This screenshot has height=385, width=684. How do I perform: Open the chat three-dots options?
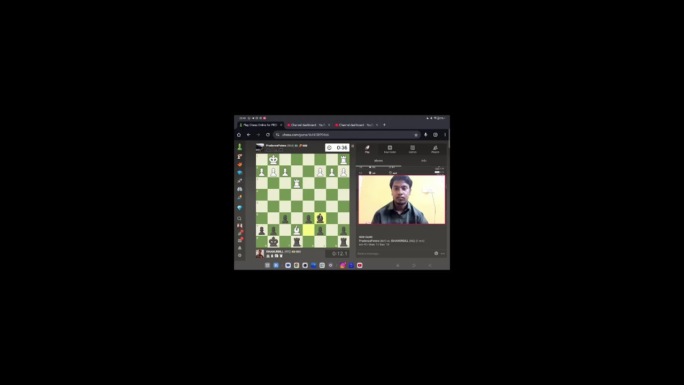(442, 253)
